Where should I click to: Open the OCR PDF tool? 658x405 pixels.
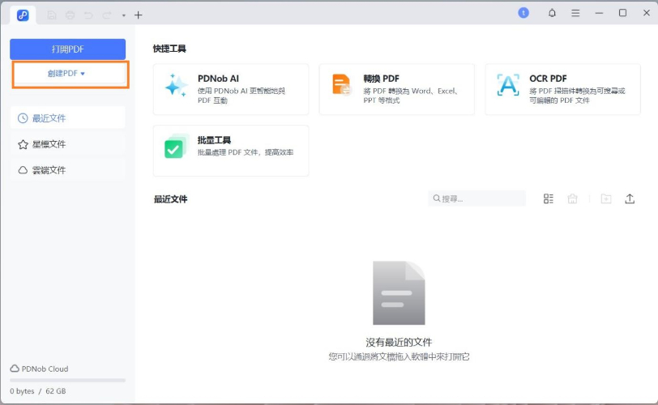(562, 89)
